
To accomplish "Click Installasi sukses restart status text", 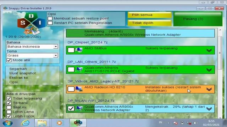I will [x=173, y=89].
